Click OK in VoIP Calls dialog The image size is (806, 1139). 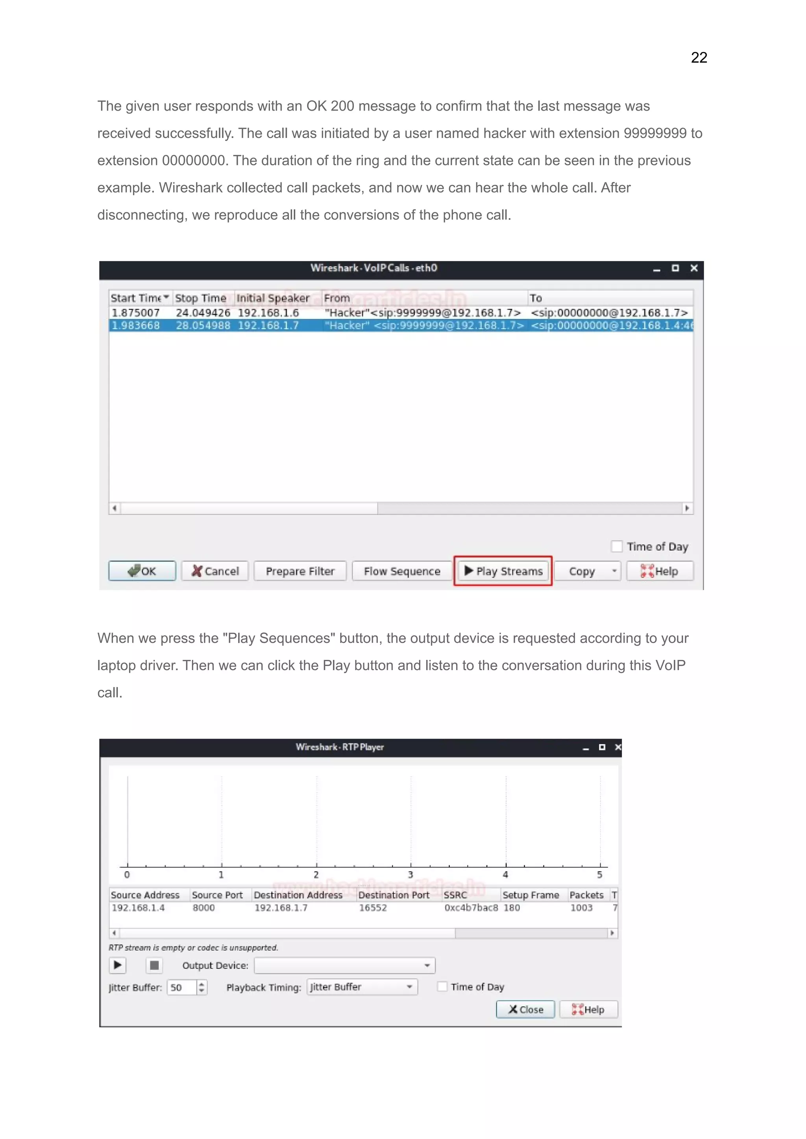[x=142, y=571]
